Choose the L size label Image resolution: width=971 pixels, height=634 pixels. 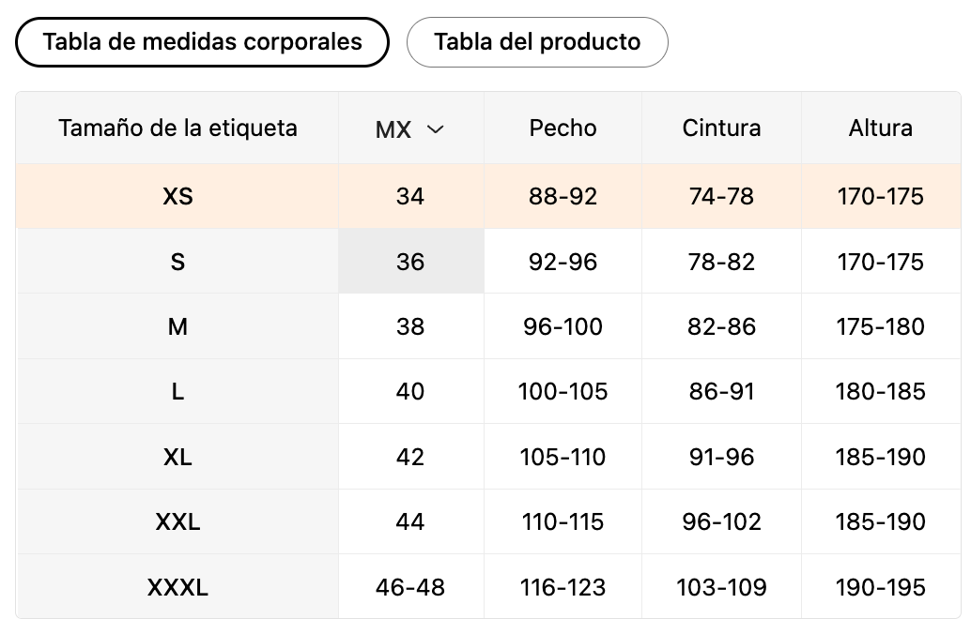177,391
